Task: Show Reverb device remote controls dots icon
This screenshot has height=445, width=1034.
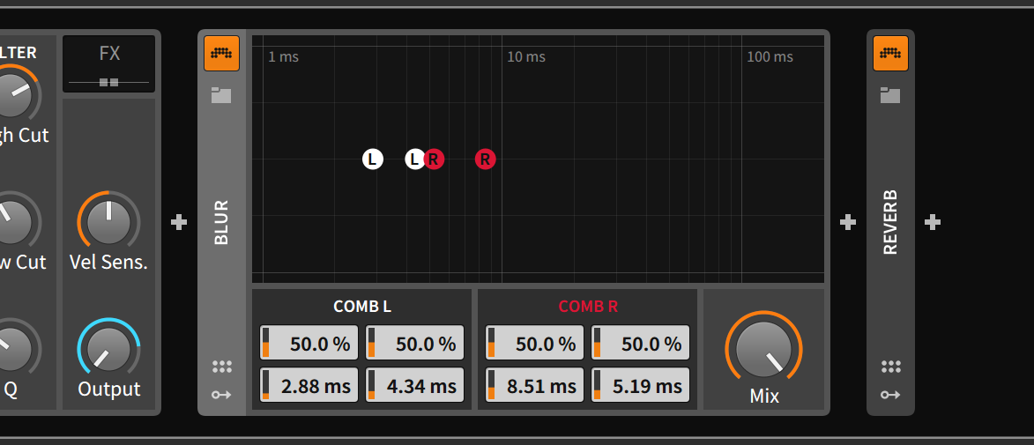Action: (890, 367)
